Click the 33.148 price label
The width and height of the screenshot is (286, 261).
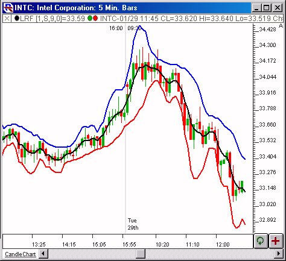267,188
